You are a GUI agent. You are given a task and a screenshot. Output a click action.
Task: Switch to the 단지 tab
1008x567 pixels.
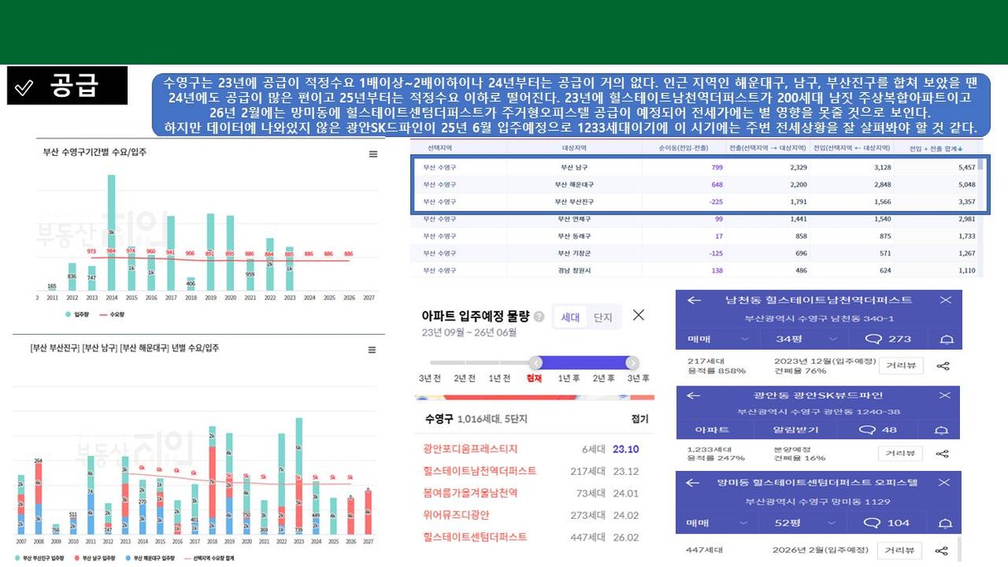click(603, 317)
